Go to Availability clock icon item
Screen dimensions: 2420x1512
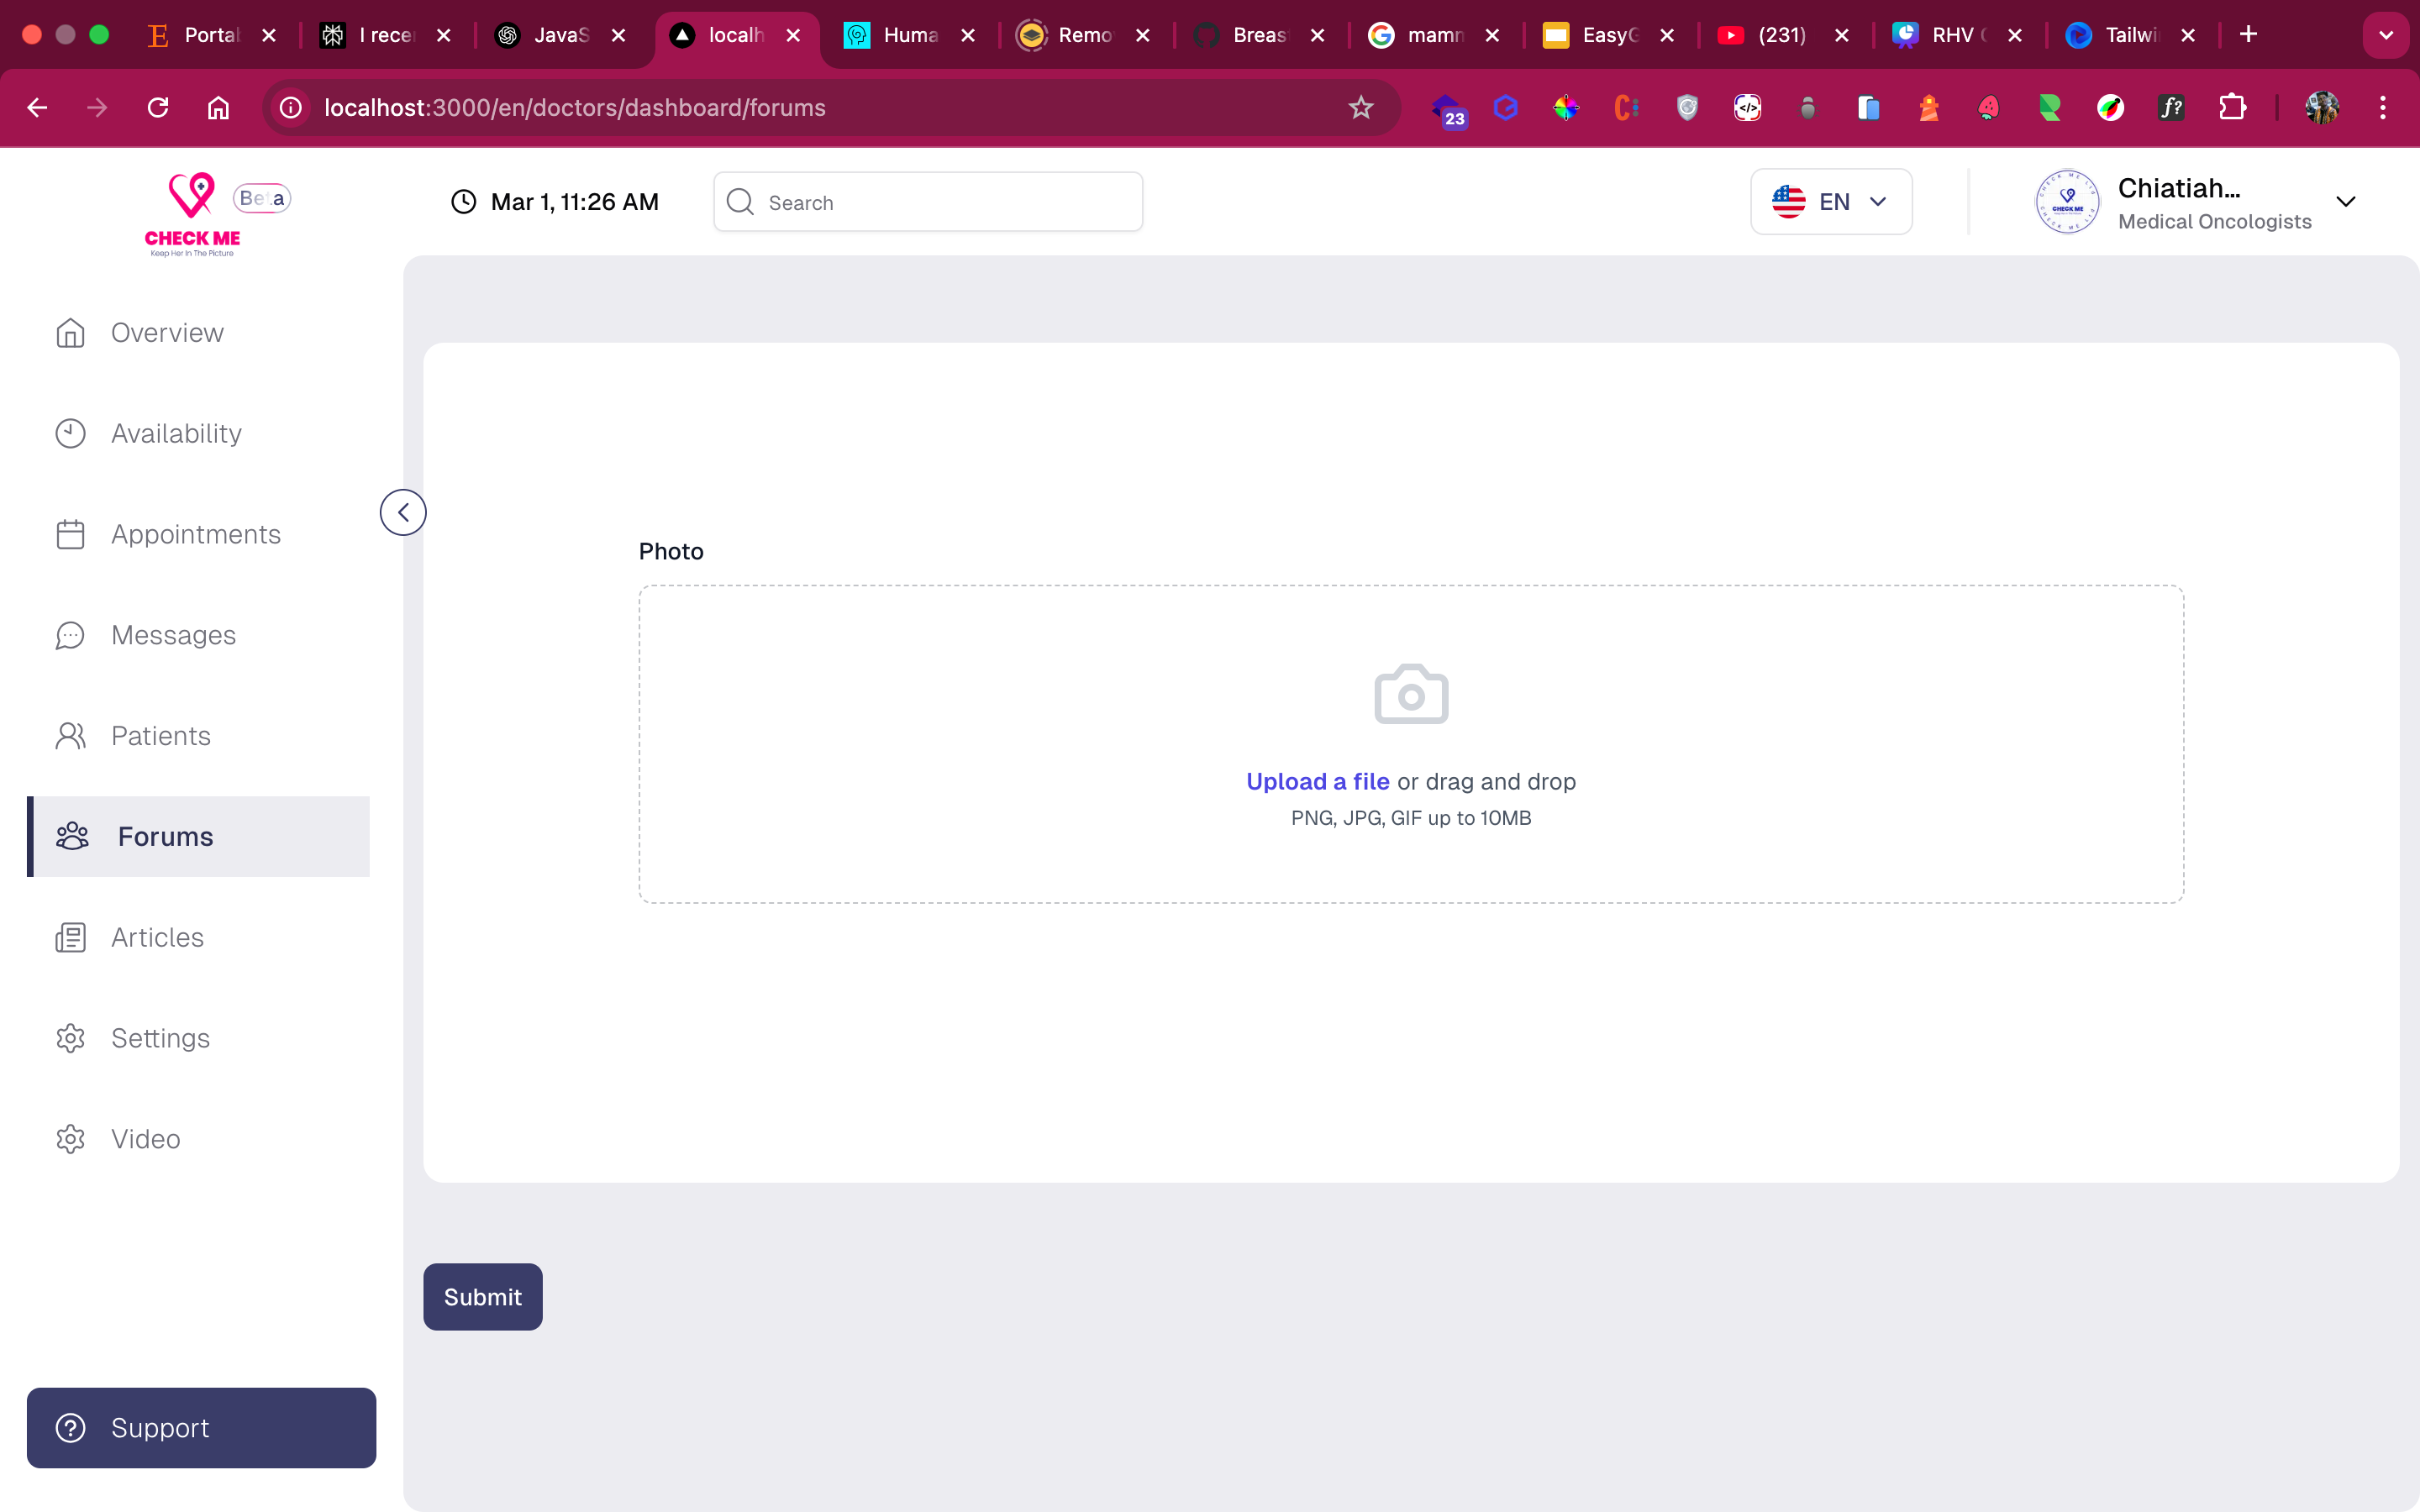[x=175, y=434]
